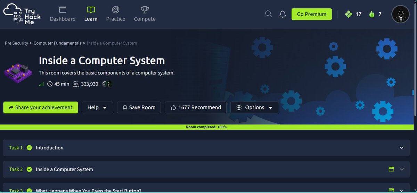This screenshot has height=193, width=417.
Task: Open the Compete tab
Action: click(x=145, y=14)
